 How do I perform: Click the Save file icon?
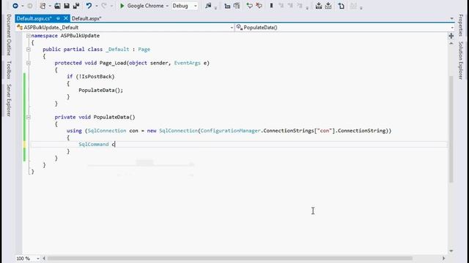point(67,6)
